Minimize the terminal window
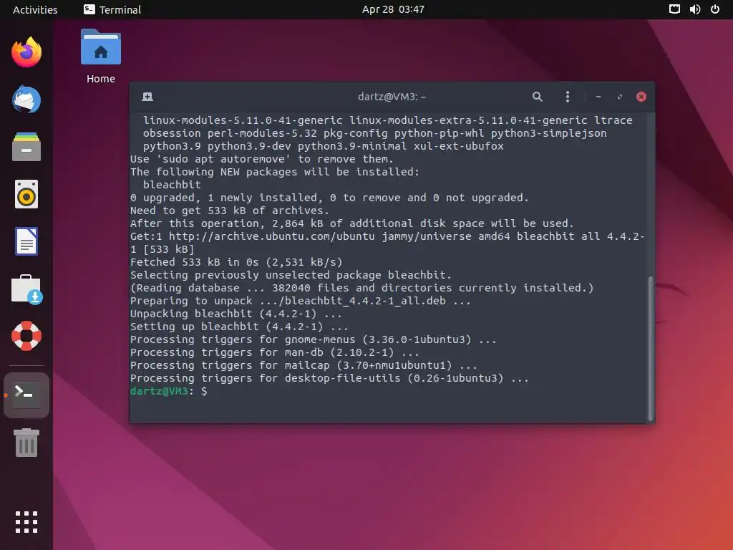The width and height of the screenshot is (733, 550). pyautogui.click(x=598, y=97)
